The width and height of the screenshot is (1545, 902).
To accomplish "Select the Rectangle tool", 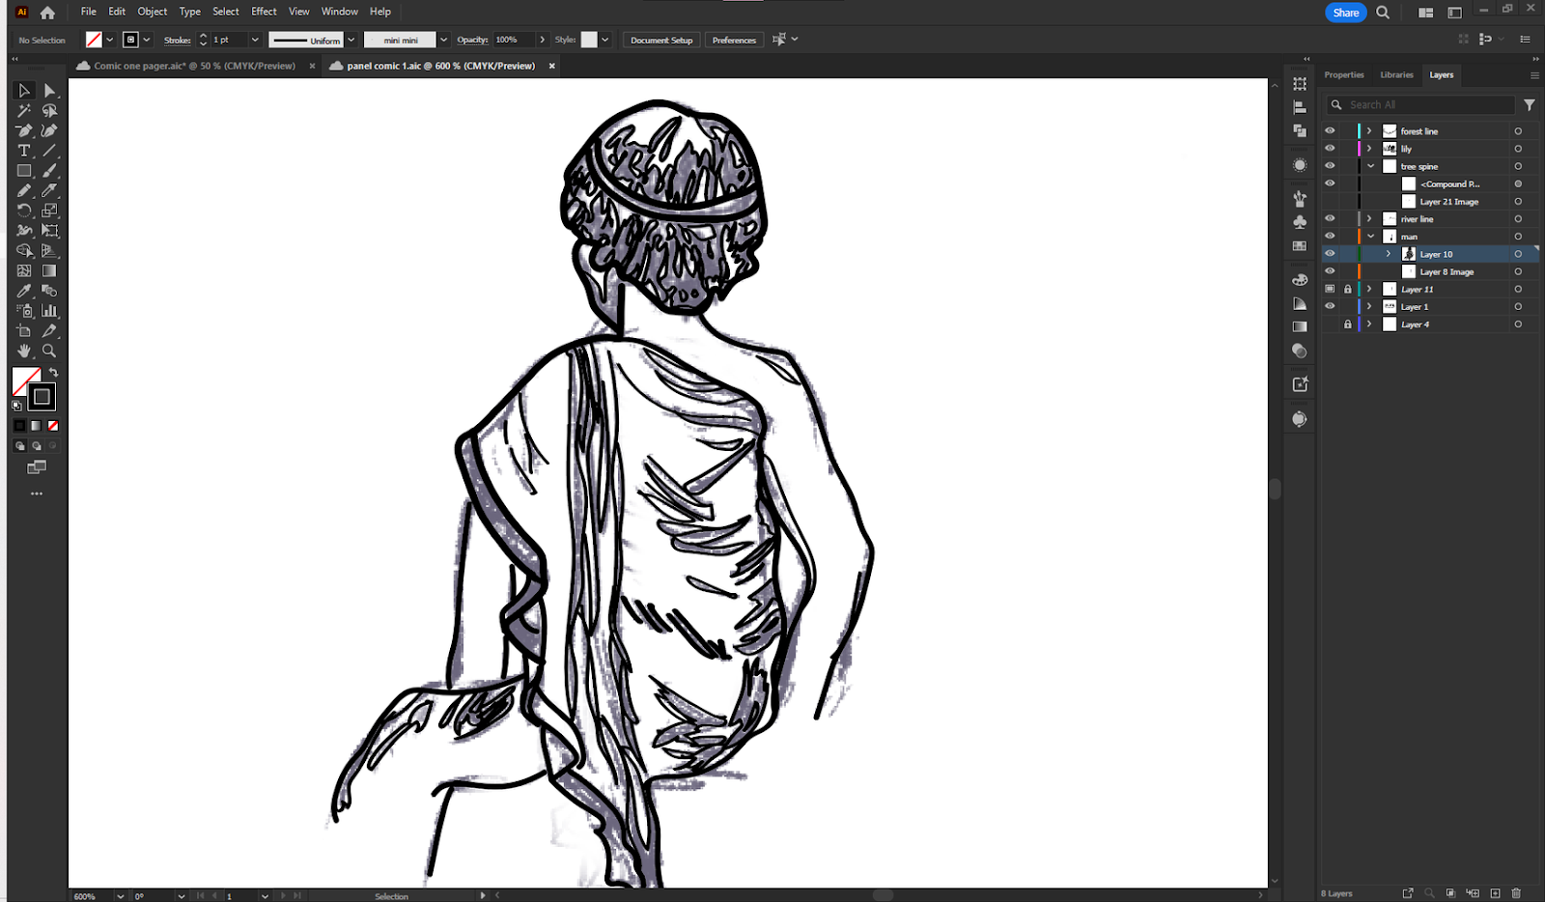I will tap(24, 171).
